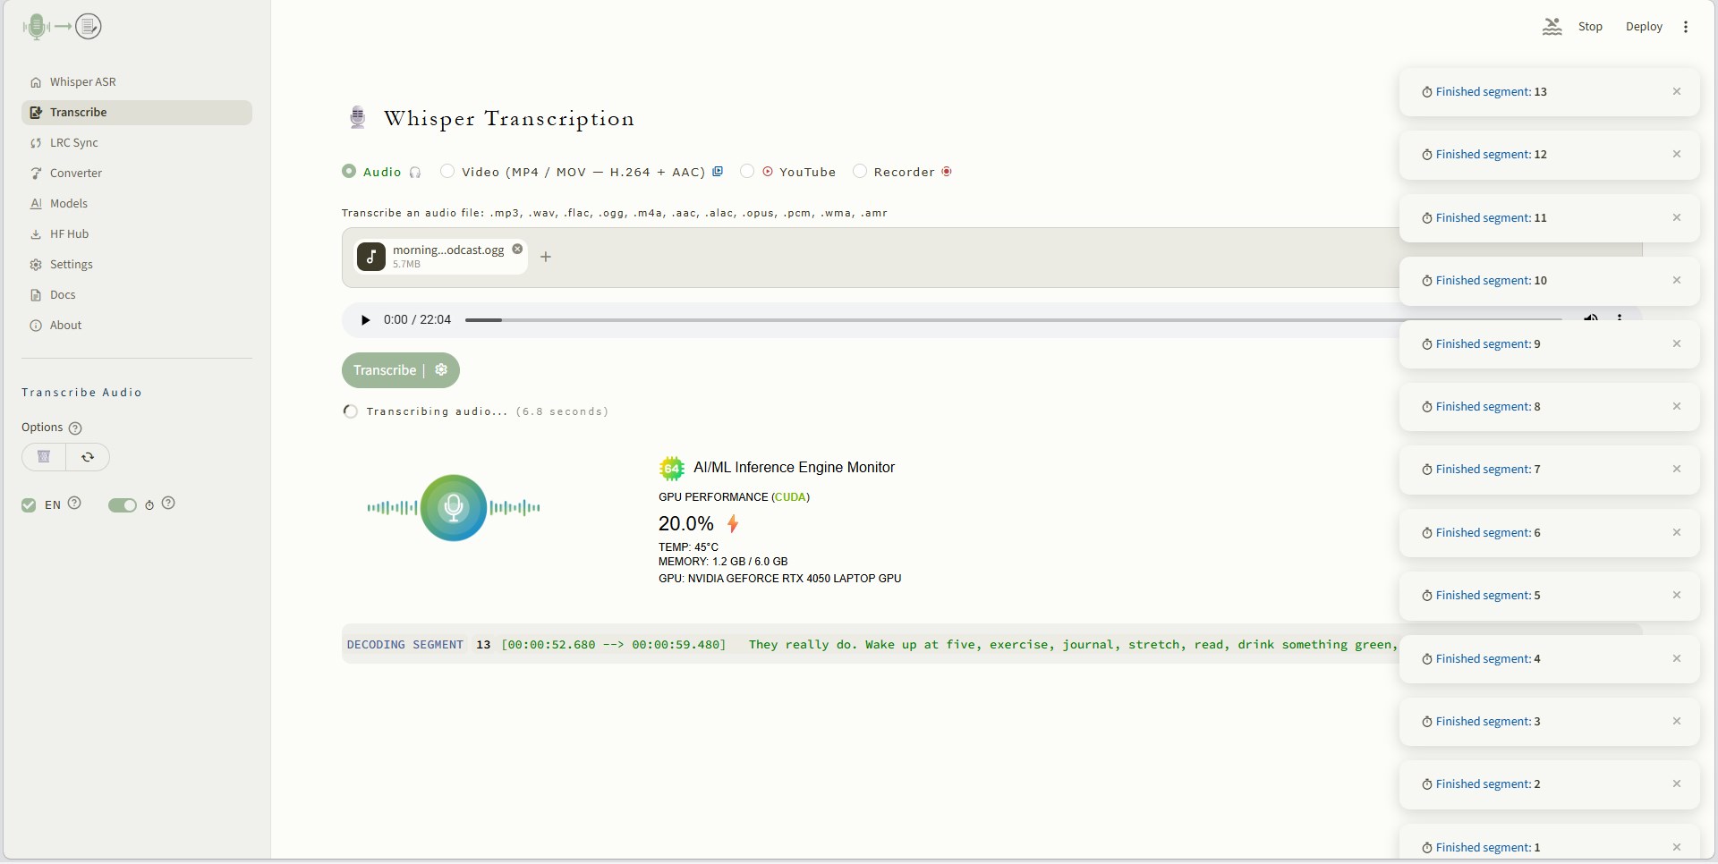This screenshot has height=864, width=1718.
Task: Open transcription settings via the gear on the Transcribe button
Action: [x=441, y=369]
